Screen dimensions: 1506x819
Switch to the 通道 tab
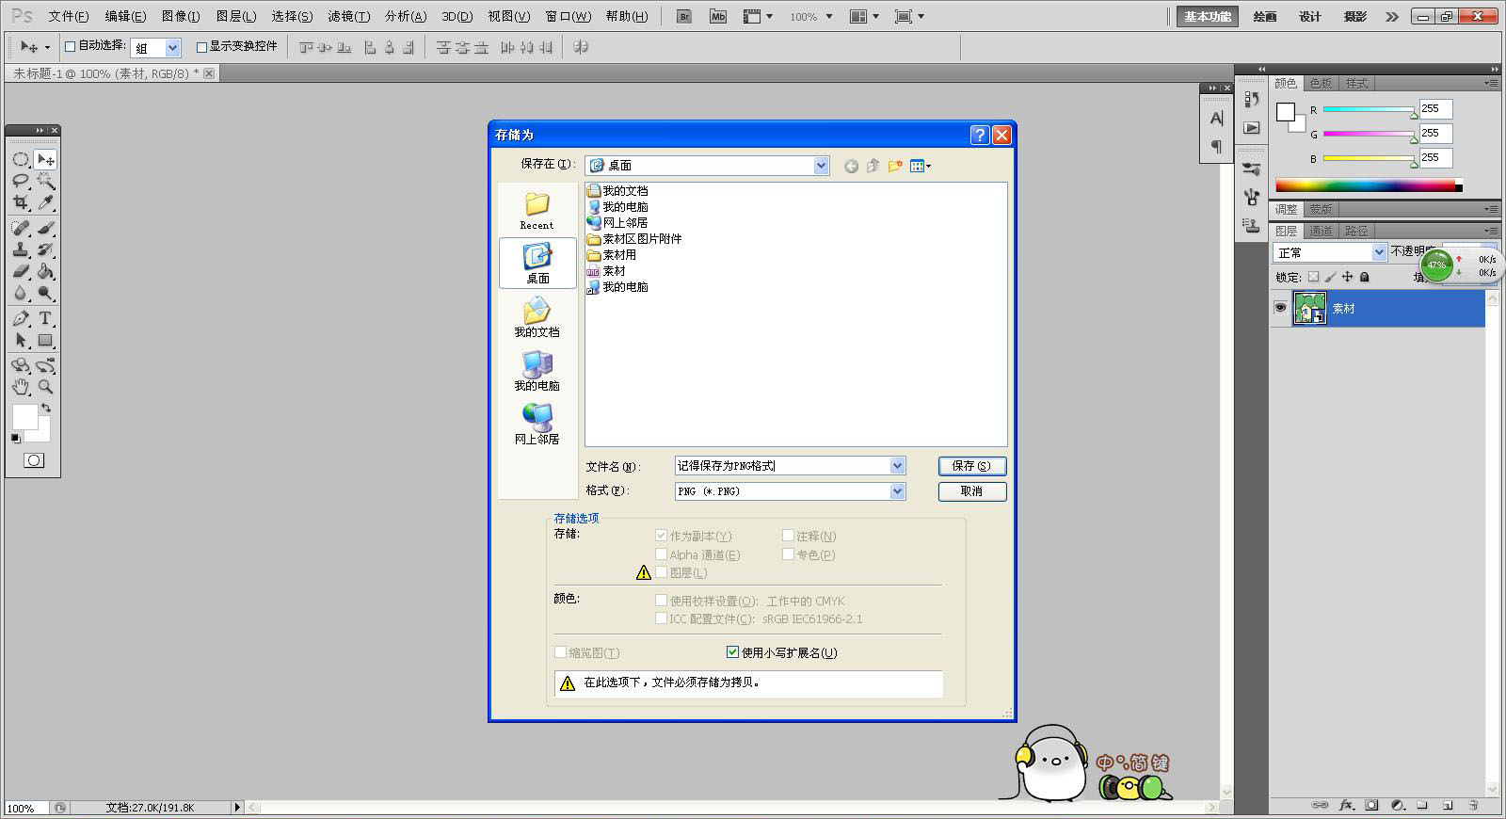(1321, 231)
